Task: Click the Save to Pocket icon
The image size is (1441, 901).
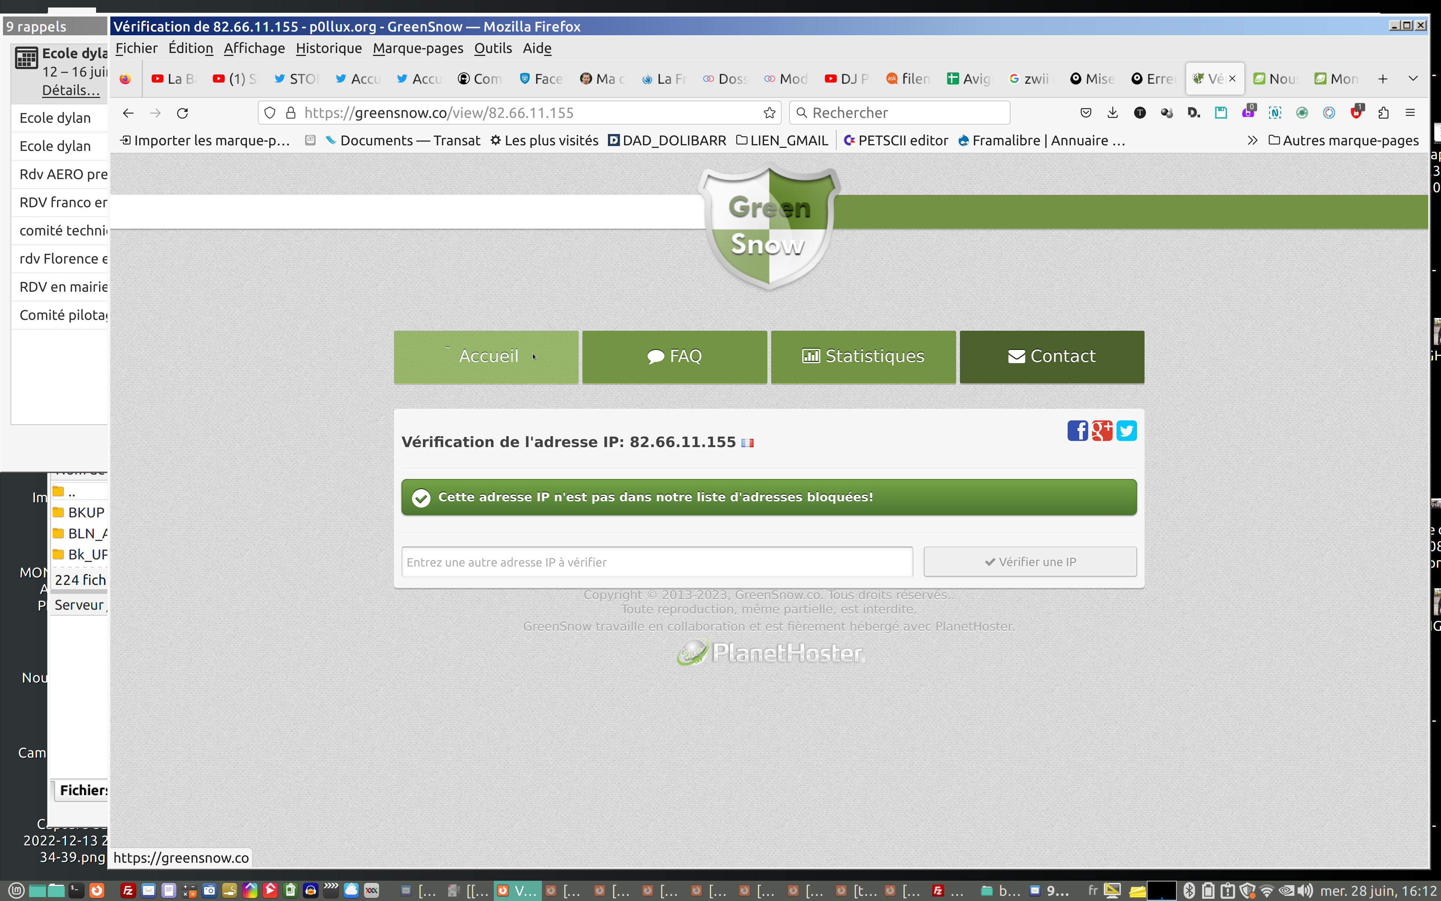Action: pyautogui.click(x=1086, y=113)
